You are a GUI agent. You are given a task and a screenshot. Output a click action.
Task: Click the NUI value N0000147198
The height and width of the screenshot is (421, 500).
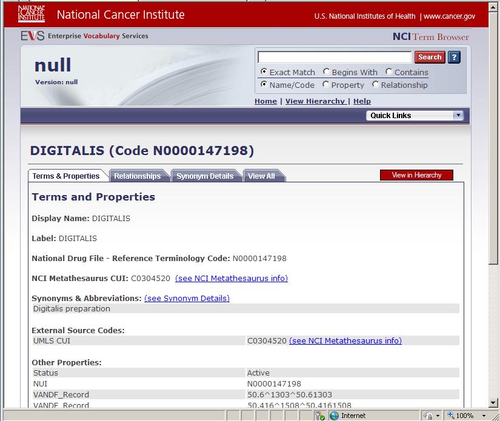(274, 383)
